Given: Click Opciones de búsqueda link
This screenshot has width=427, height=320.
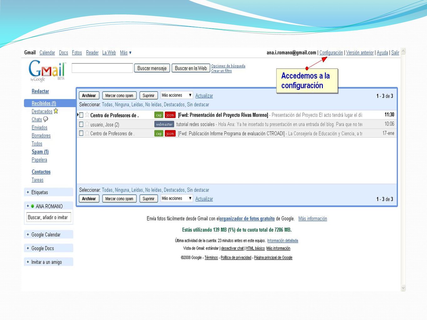Looking at the screenshot, I should 228,66.
